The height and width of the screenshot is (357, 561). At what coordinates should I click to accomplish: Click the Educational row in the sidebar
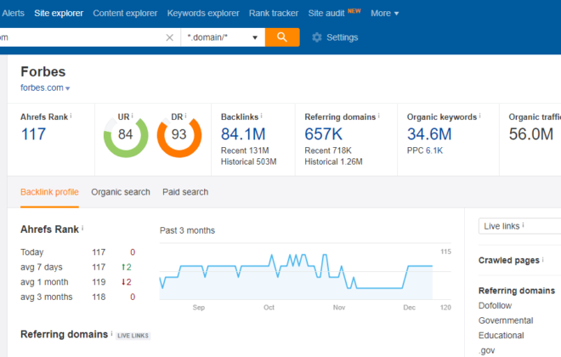(x=501, y=336)
